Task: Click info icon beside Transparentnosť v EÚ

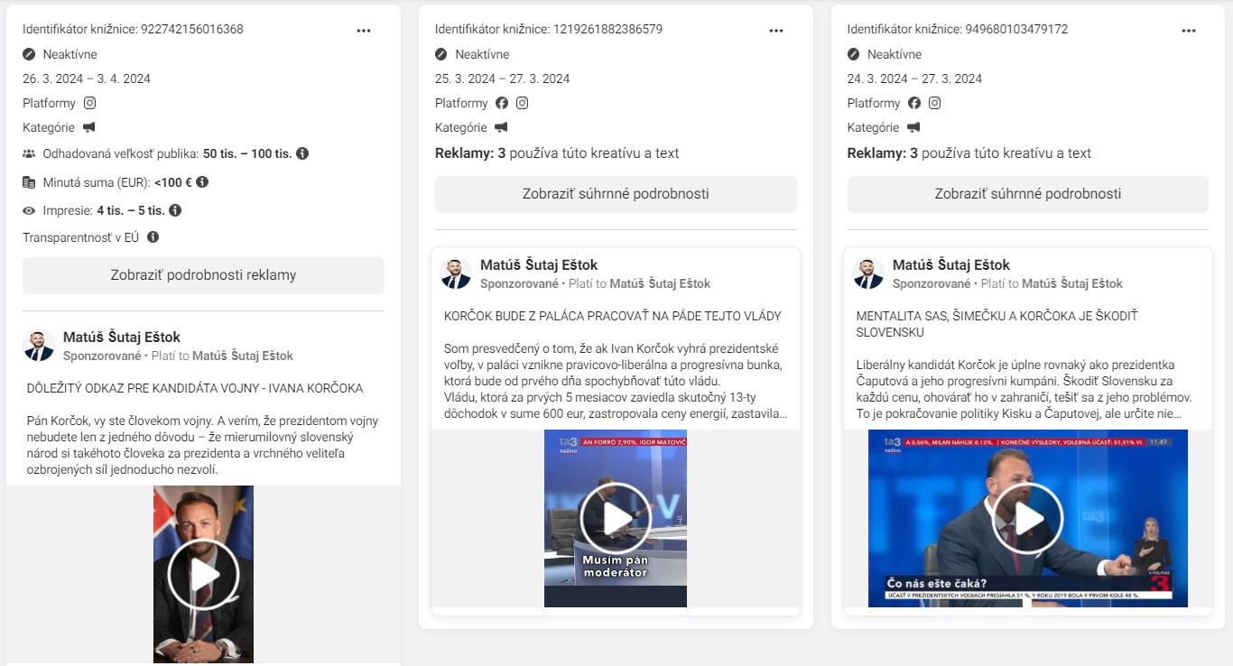Action: click(x=153, y=237)
